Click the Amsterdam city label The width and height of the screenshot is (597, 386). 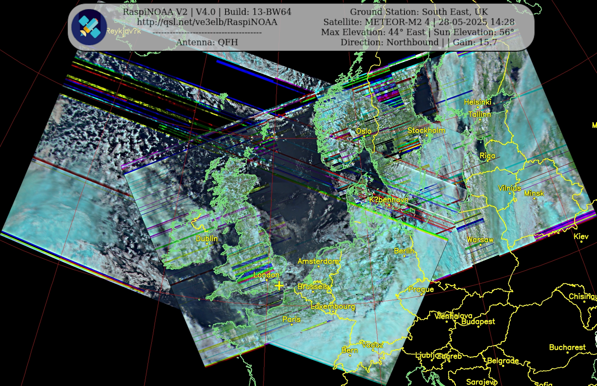pyautogui.click(x=318, y=261)
